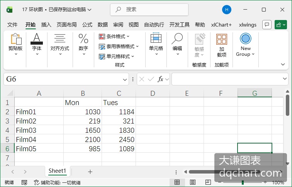Open the Editing (编辑) magnifier group

(177, 45)
